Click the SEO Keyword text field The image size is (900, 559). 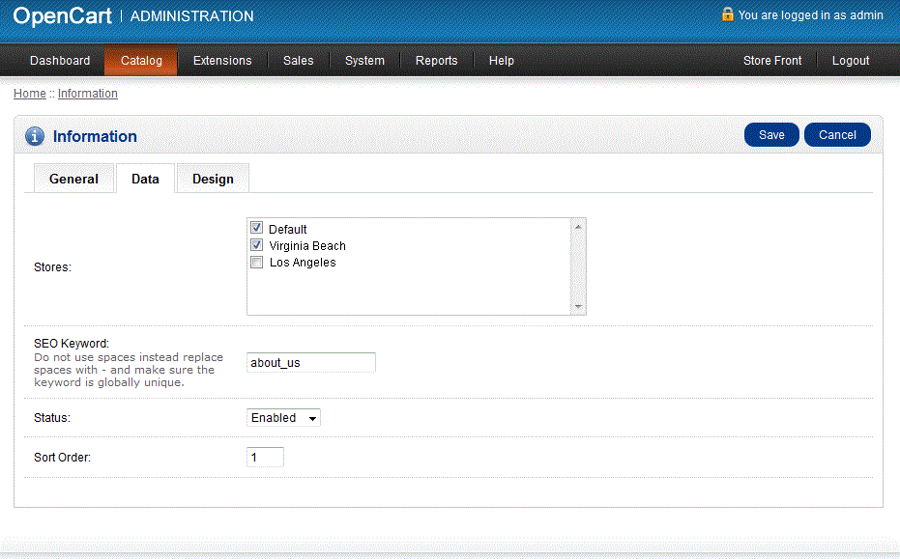click(310, 363)
